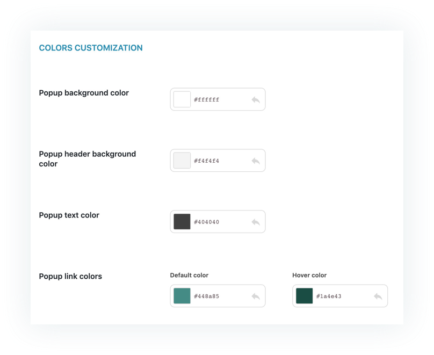The height and width of the screenshot is (355, 434).
Task: Click the Popup link colors label
Action: pyautogui.click(x=70, y=277)
